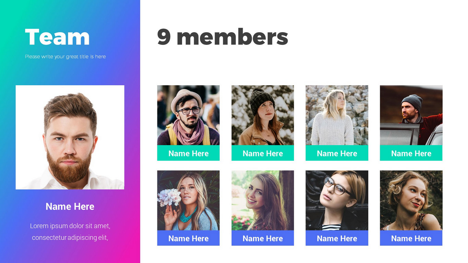
Task: Select photo of woman in white sweater
Action: tap(337, 115)
